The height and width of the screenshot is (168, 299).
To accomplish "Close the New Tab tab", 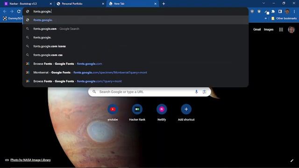I will point(156,4).
